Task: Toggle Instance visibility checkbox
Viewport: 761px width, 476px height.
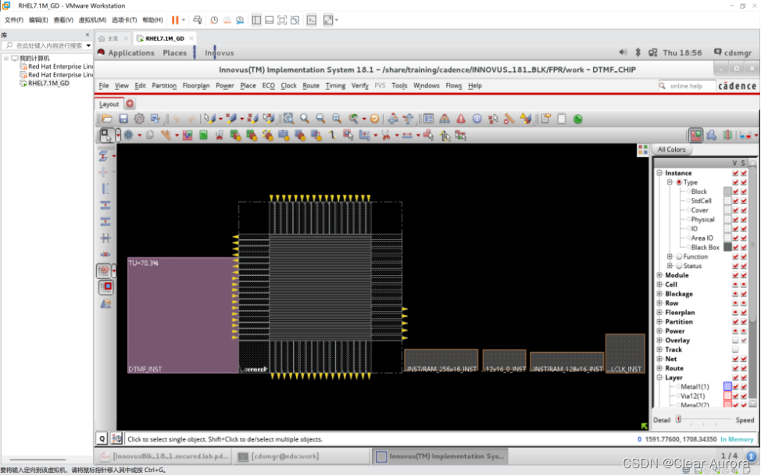Action: tap(735, 173)
